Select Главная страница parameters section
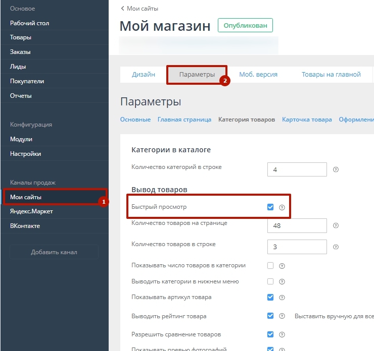Screen dimensions: 374x351 [184, 120]
